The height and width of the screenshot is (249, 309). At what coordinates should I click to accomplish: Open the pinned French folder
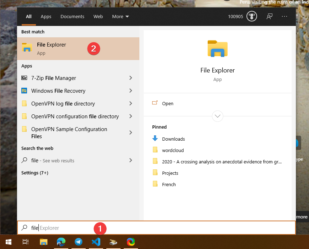(x=169, y=184)
